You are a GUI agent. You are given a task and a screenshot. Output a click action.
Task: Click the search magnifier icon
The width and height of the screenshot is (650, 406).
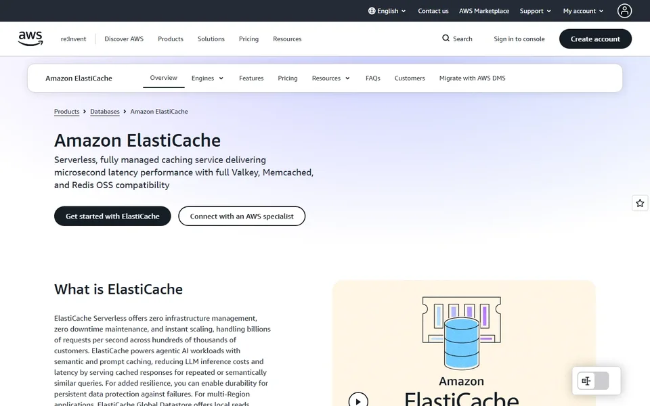(446, 38)
